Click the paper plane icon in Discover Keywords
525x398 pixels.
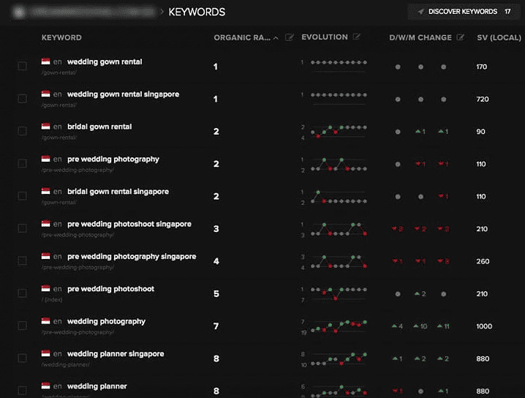pos(420,12)
